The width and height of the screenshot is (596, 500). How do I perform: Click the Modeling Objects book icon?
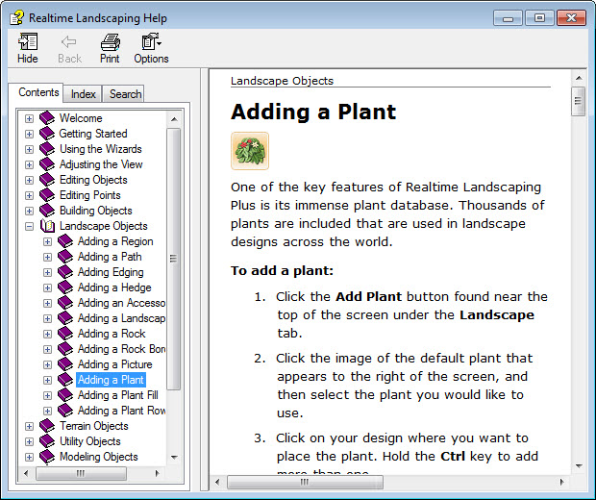click(x=47, y=457)
